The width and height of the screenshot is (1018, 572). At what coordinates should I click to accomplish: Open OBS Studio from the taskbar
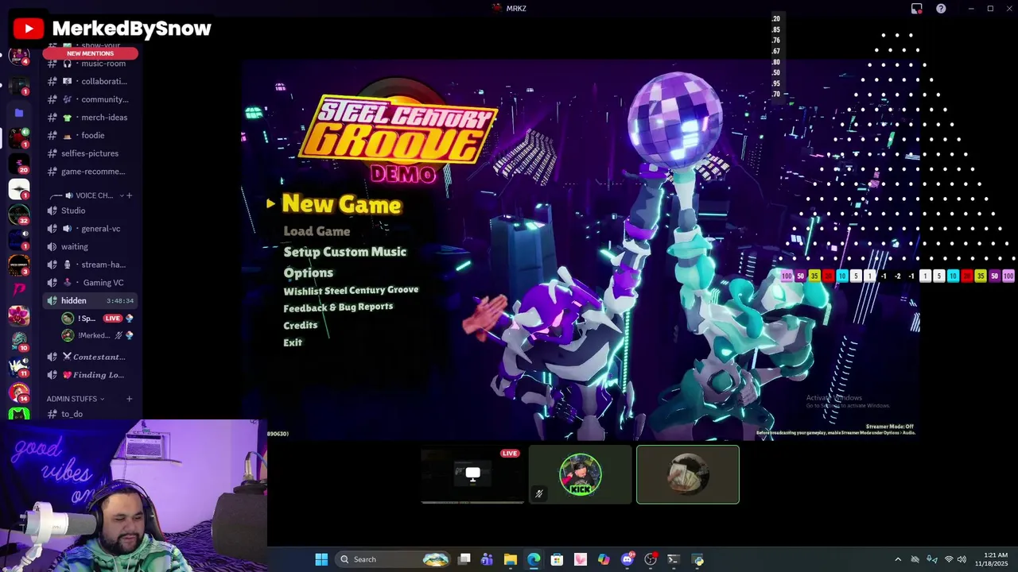click(x=651, y=559)
